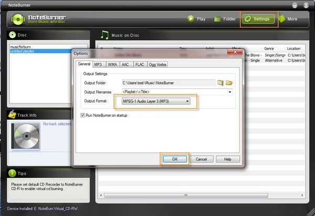Click the green Tips info icon
Viewport: 315px width, 216px height.
(x=12, y=173)
